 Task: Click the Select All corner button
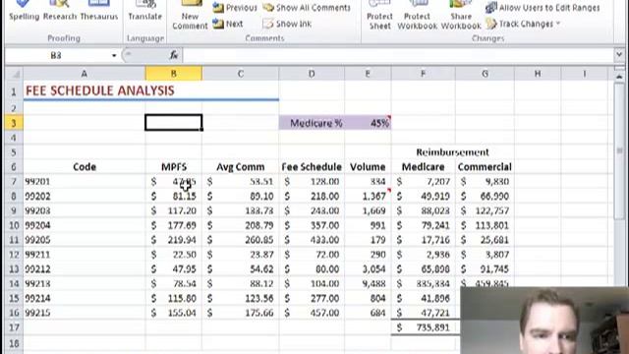pos(14,74)
